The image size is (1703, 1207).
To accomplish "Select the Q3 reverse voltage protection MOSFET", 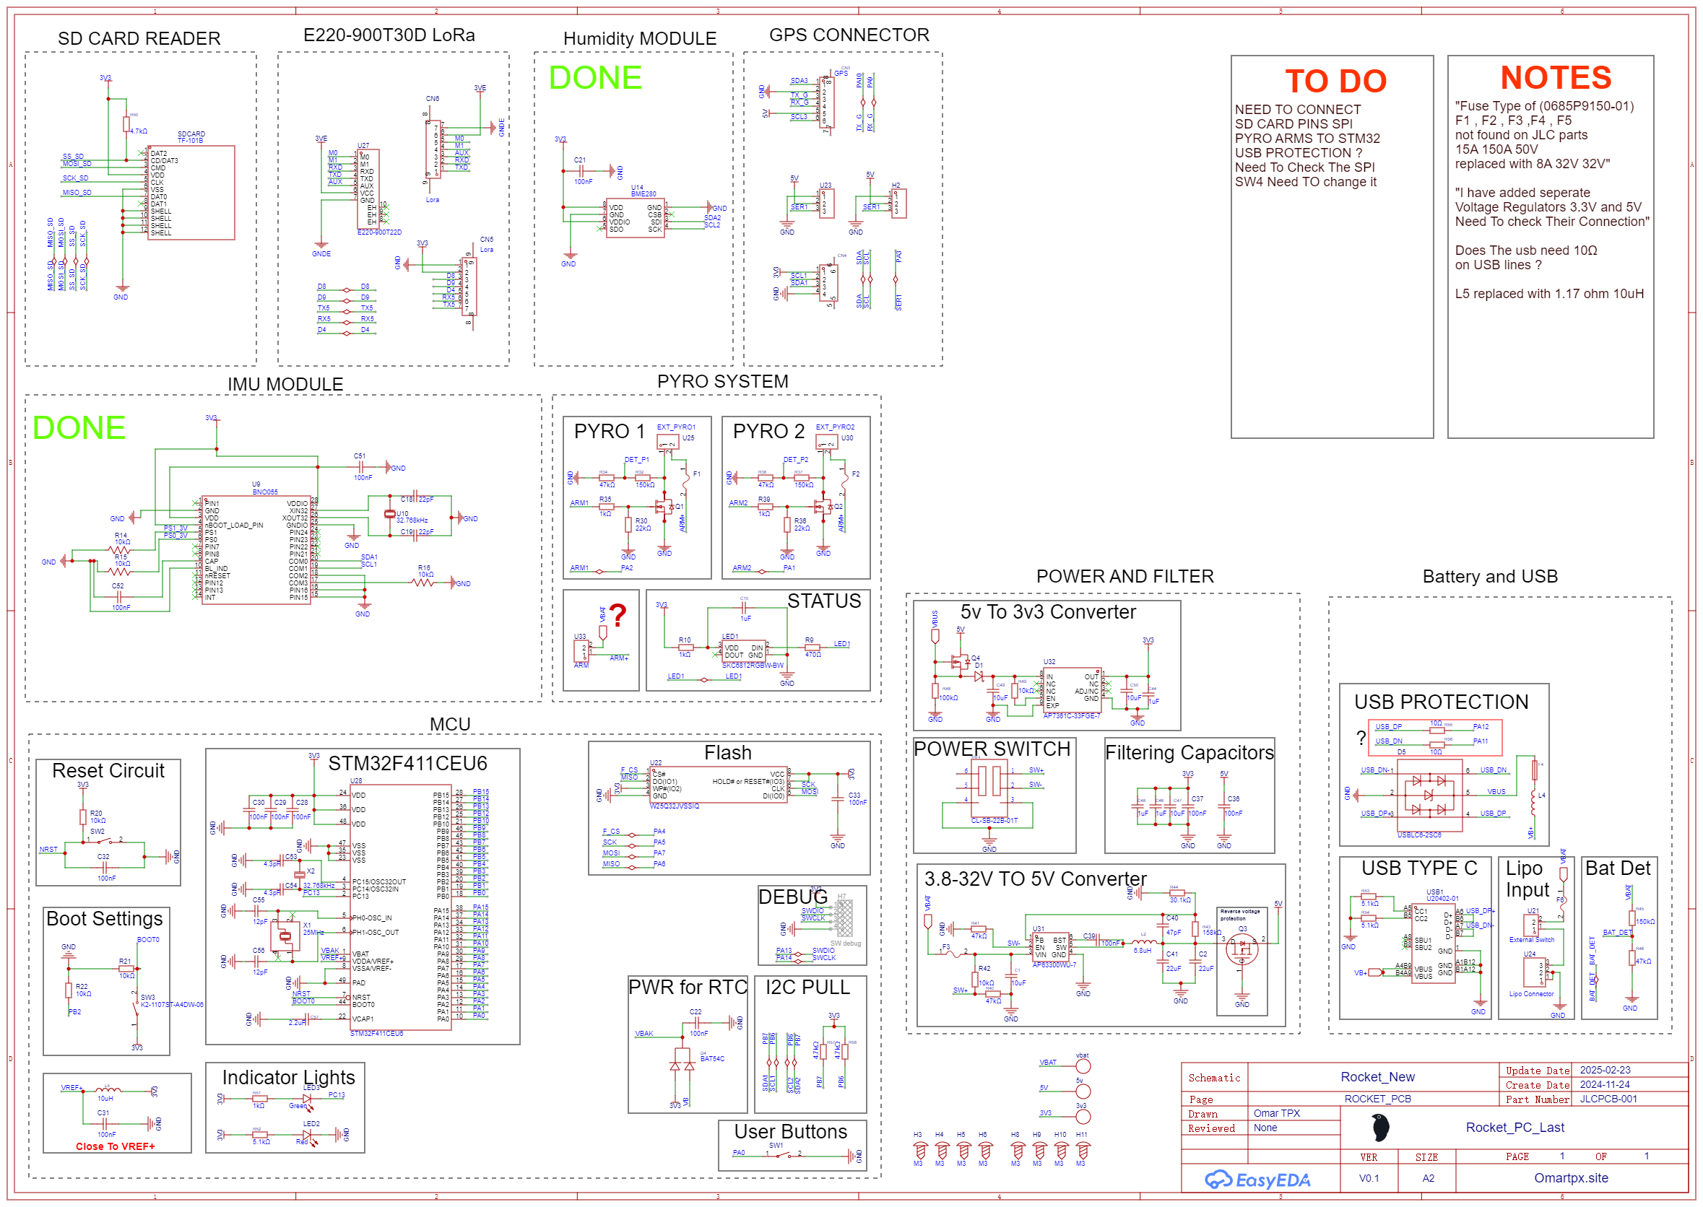I will [x=1242, y=950].
